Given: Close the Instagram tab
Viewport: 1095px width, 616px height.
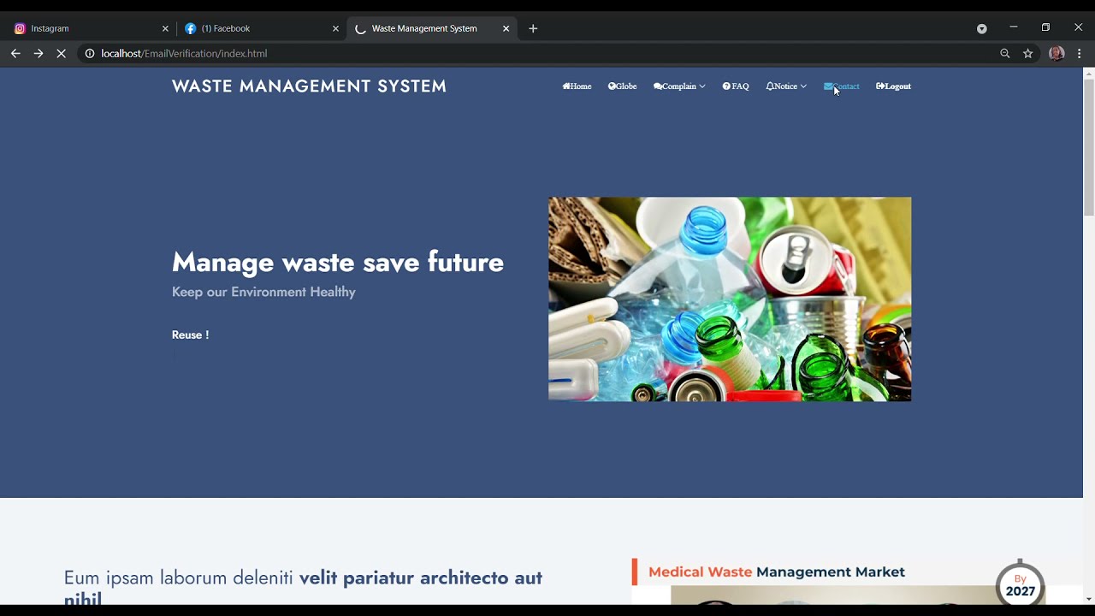Looking at the screenshot, I should 165,28.
